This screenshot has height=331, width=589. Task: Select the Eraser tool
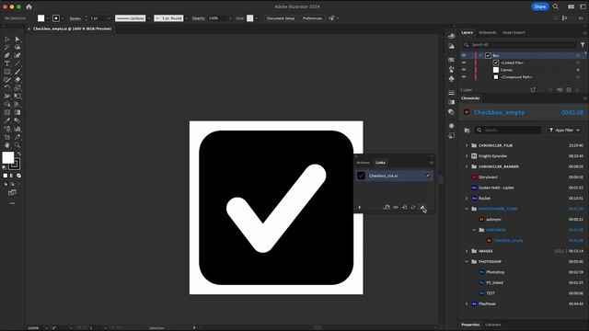17,80
